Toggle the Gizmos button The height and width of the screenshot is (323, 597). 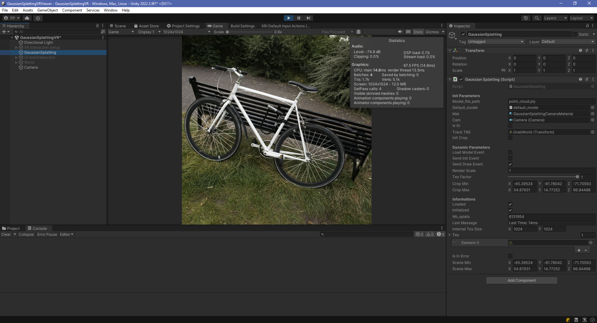click(432, 32)
